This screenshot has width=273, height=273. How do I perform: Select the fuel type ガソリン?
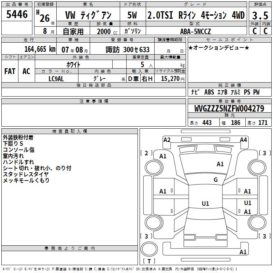pos(132,31)
